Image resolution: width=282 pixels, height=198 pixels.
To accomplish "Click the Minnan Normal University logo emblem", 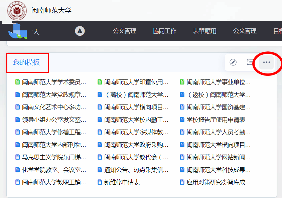I will tap(17, 11).
